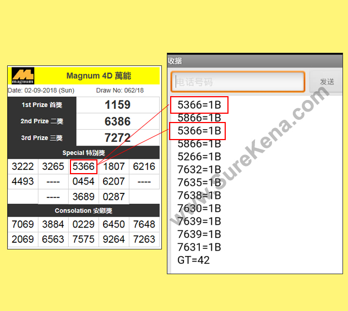The height and width of the screenshot is (311, 348).
Task: Select special number 3689
Action: click(x=84, y=197)
